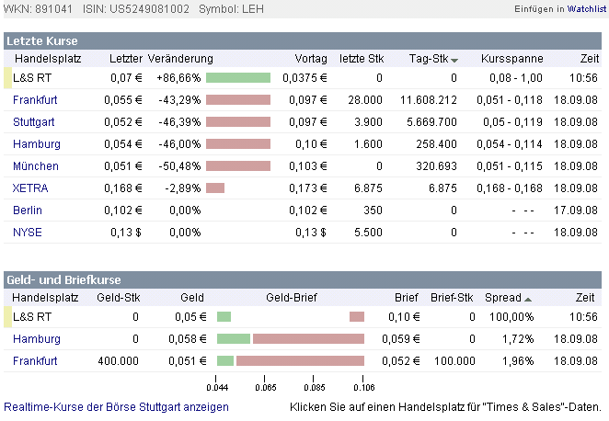This screenshot has width=609, height=421.
Task: Select the München trading venue
Action: click(x=35, y=166)
